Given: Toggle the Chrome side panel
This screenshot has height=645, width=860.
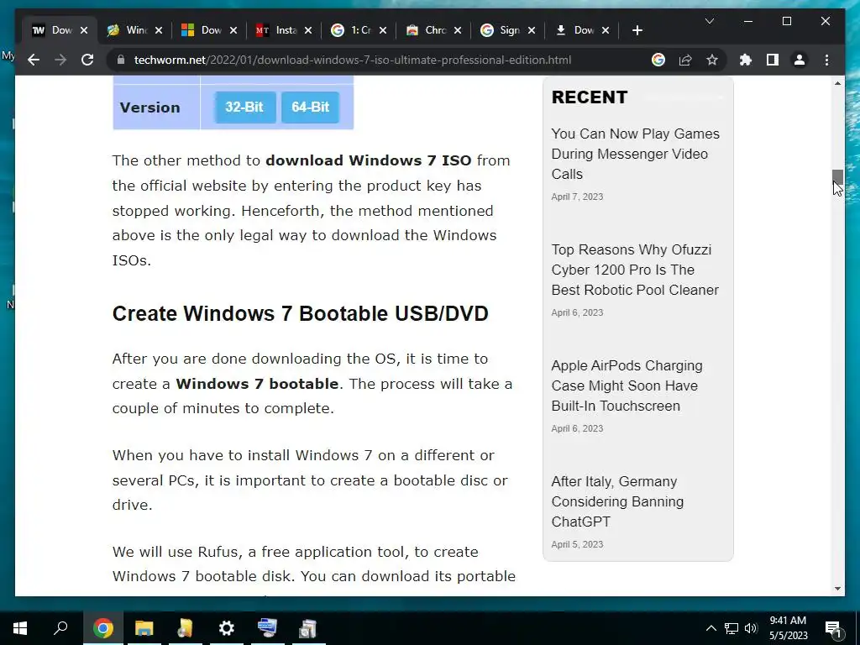Looking at the screenshot, I should tap(773, 60).
